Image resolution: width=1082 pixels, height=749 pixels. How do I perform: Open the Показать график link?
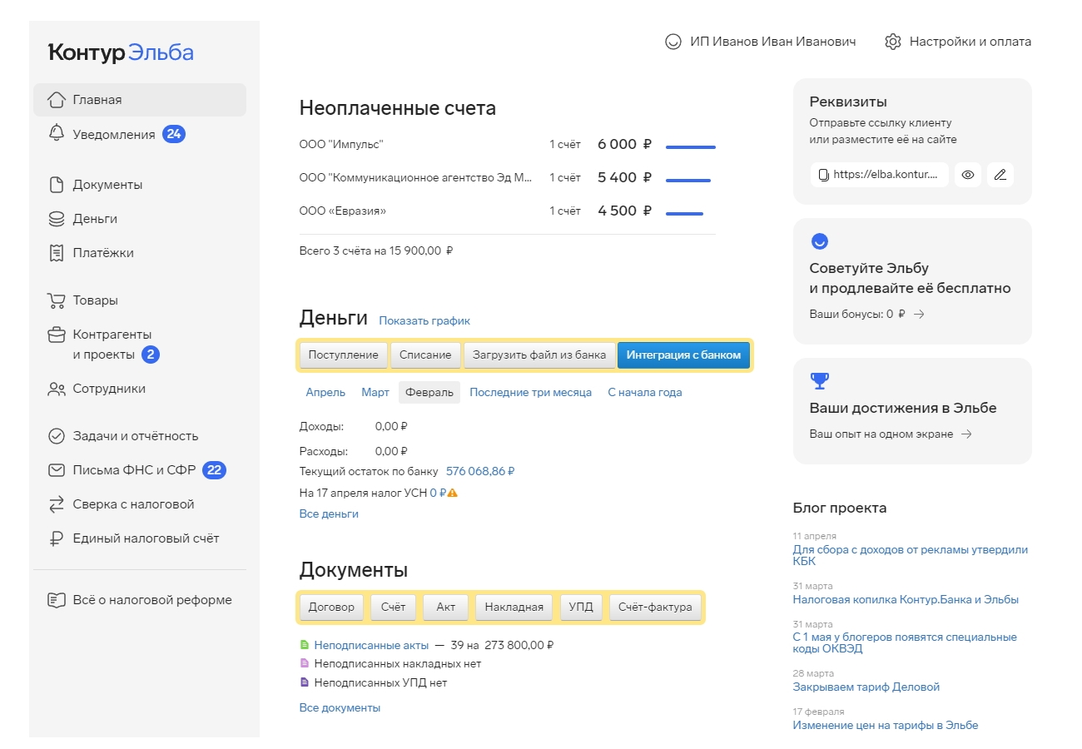tap(424, 320)
